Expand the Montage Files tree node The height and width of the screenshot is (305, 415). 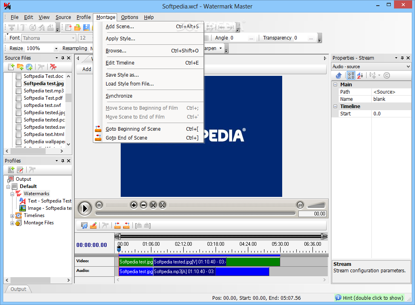point(12,223)
